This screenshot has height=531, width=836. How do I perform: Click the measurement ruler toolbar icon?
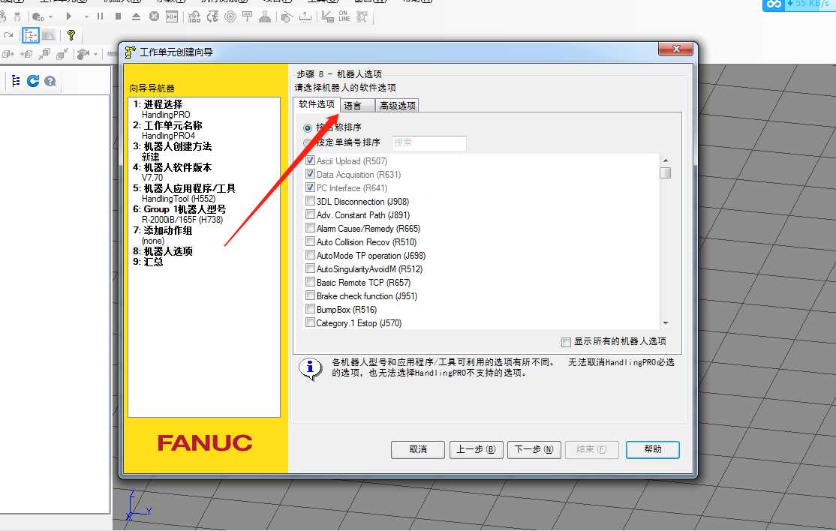coord(305,17)
